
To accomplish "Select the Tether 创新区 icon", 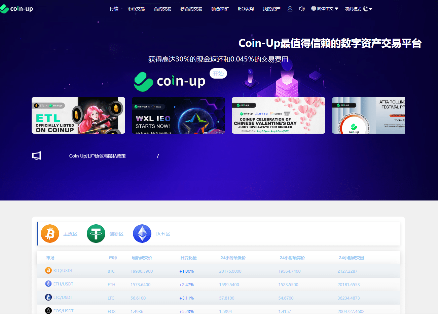I will pyautogui.click(x=96, y=233).
